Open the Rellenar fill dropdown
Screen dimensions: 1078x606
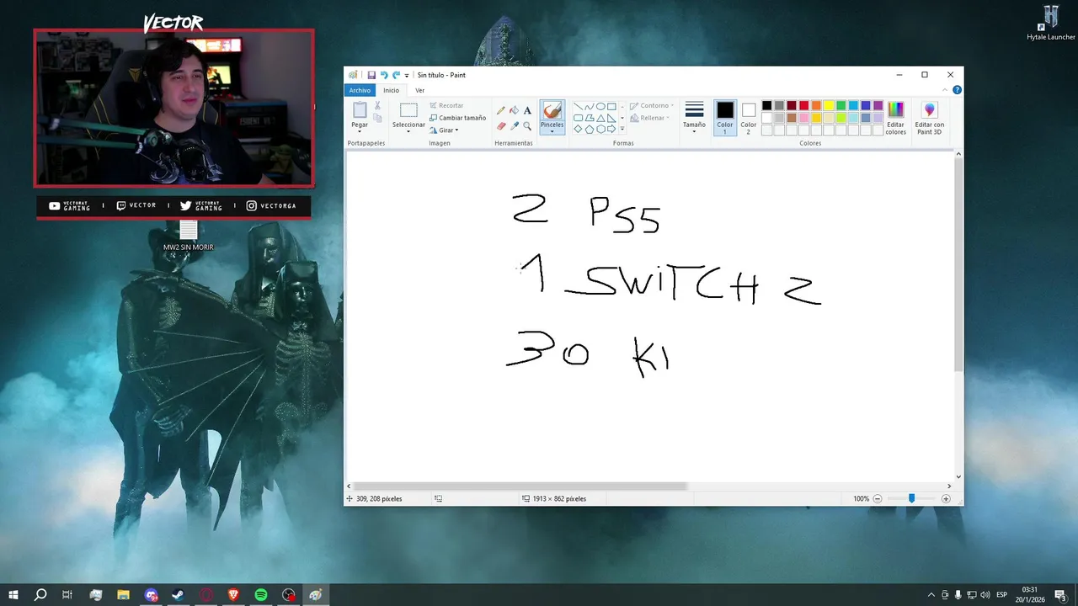[649, 118]
